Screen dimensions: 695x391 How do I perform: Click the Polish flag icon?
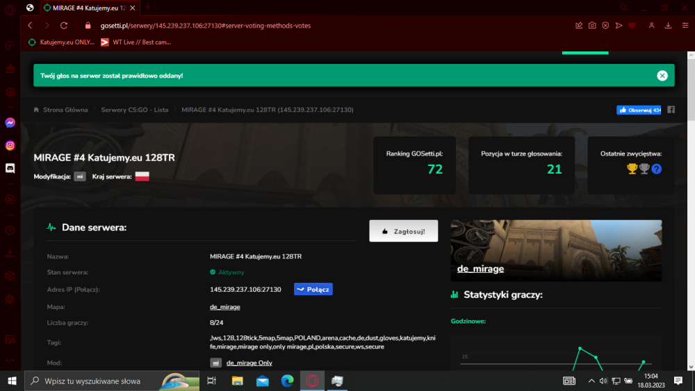(x=142, y=176)
